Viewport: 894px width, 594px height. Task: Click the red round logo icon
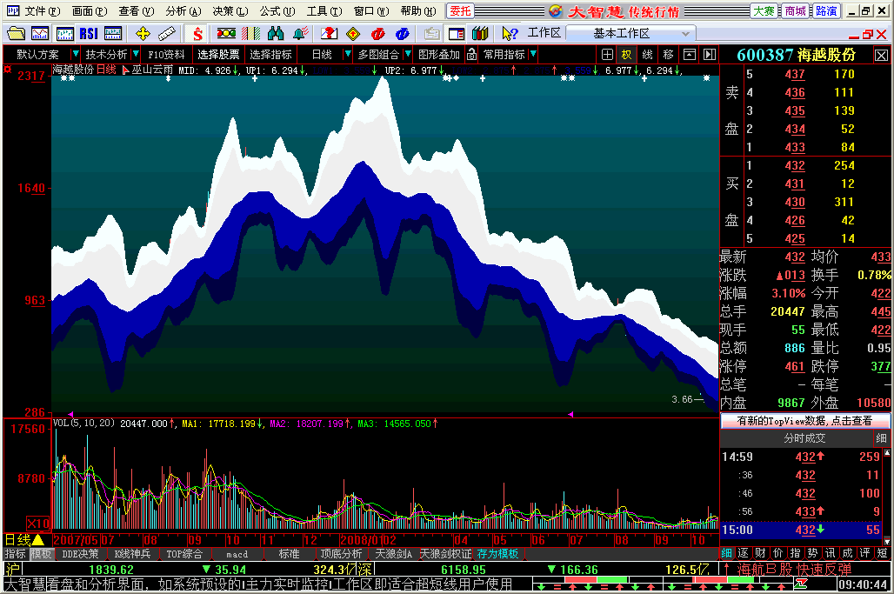pos(377,34)
